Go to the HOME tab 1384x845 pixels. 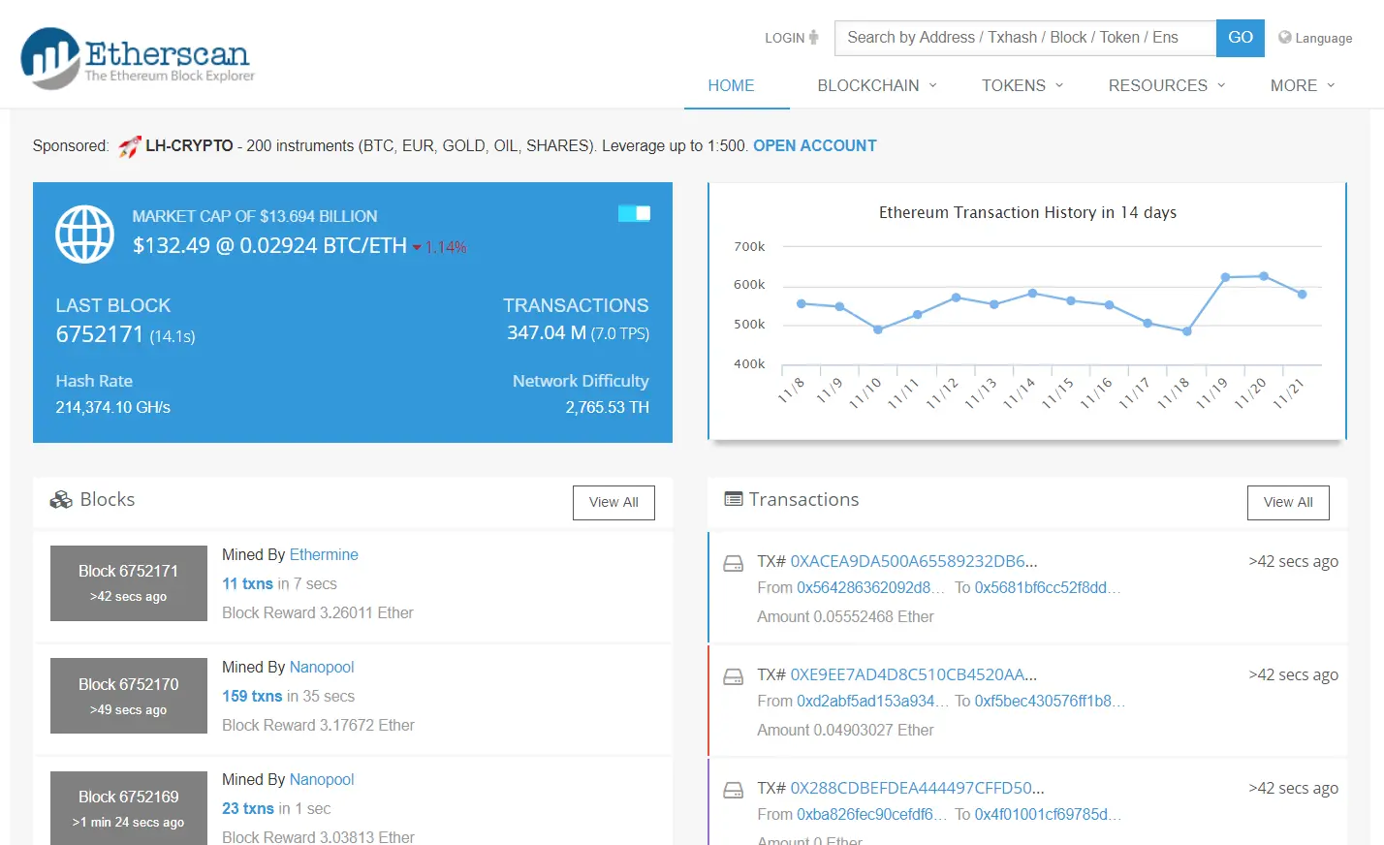(731, 85)
